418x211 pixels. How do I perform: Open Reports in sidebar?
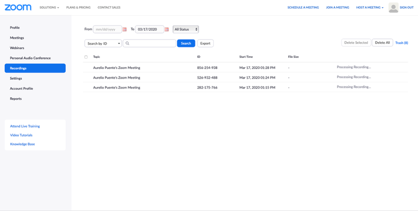coord(16,99)
